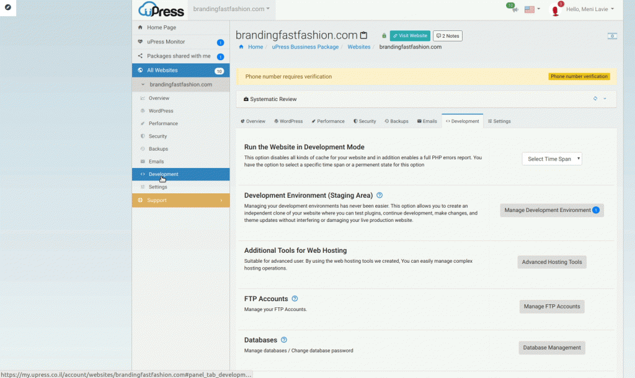The image size is (635, 378).
Task: Click the green lock icon beside the domain
Action: point(385,35)
